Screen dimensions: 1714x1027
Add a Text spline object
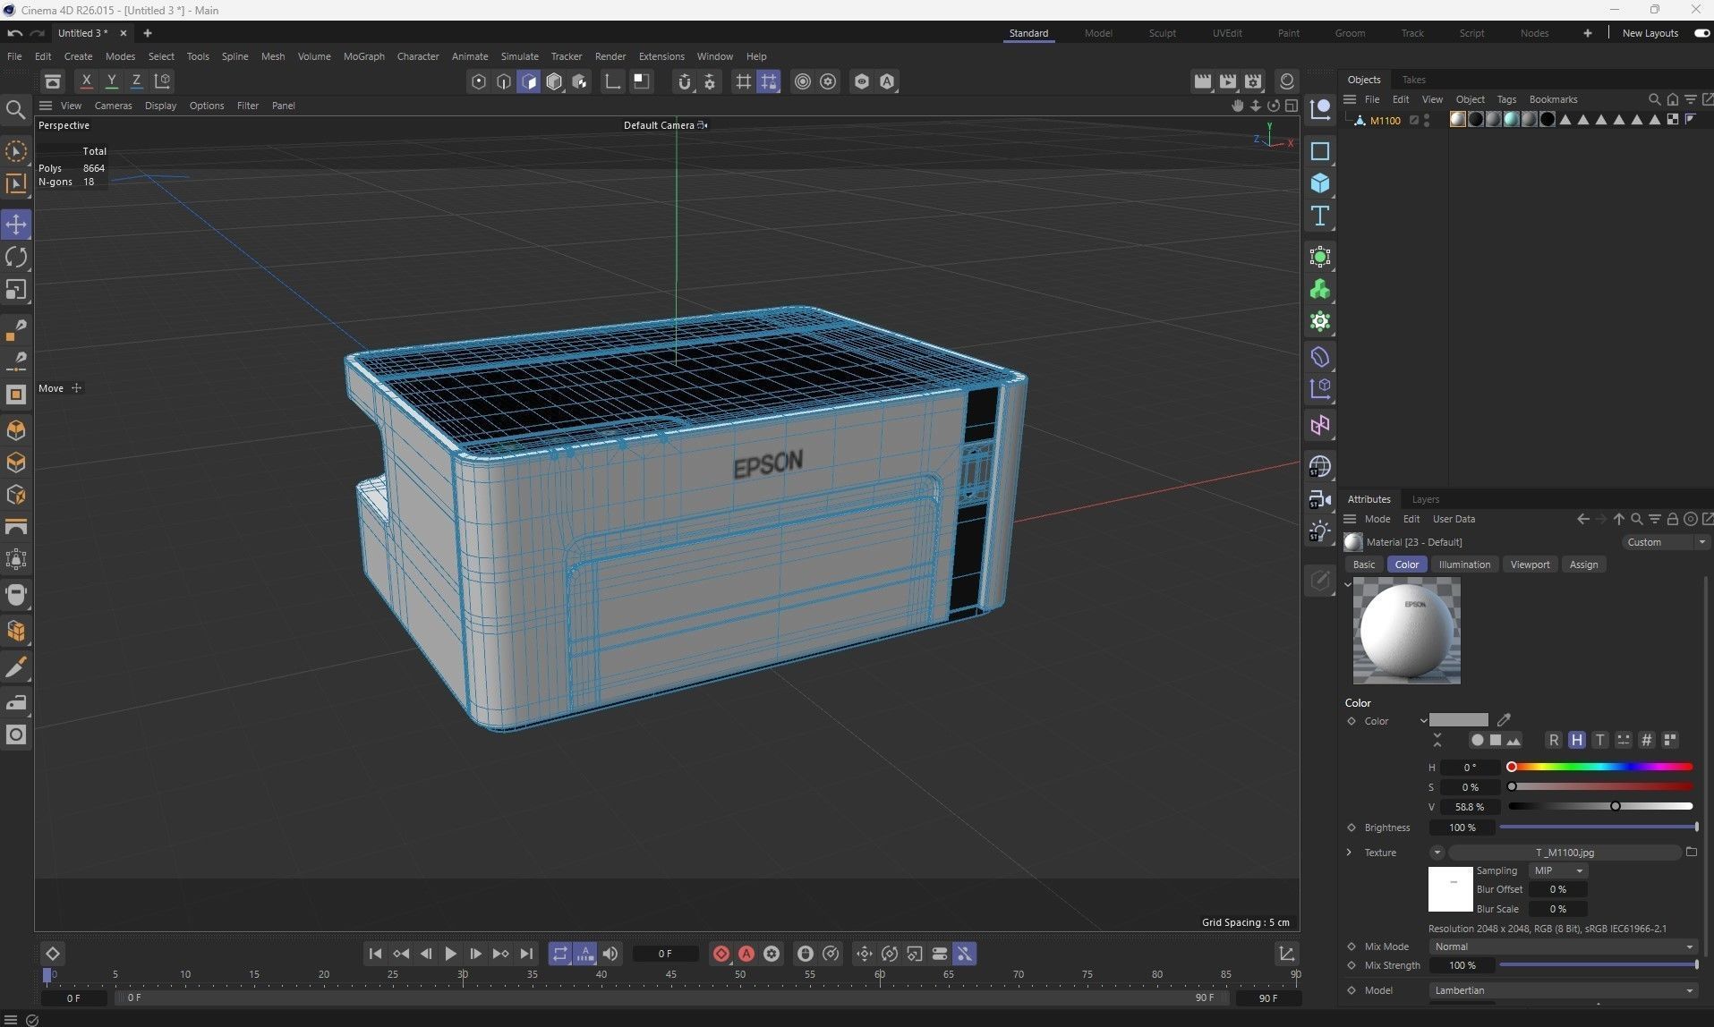click(x=1320, y=216)
